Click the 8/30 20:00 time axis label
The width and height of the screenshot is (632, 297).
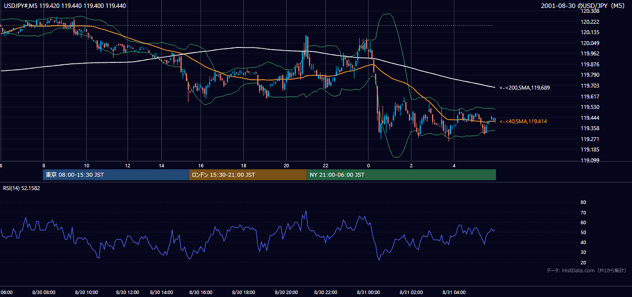(286, 293)
